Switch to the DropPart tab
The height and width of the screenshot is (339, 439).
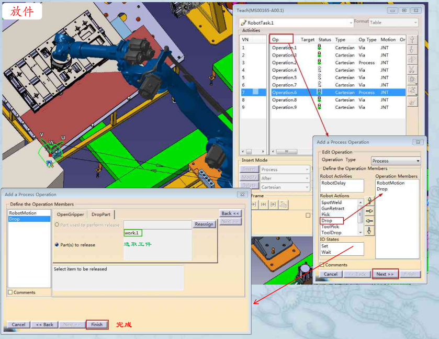[x=101, y=214]
